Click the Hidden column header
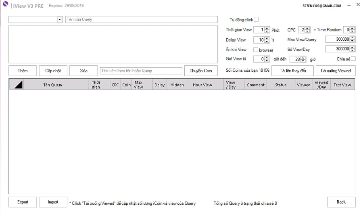The height and width of the screenshot is (214, 363). click(177, 85)
